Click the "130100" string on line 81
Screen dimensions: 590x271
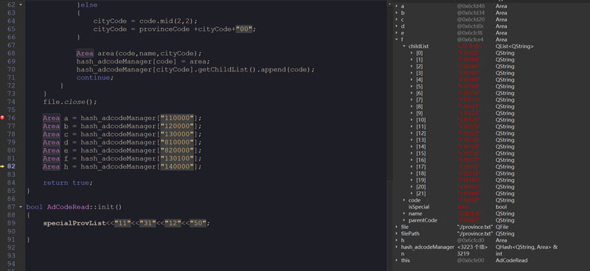pos(177,158)
